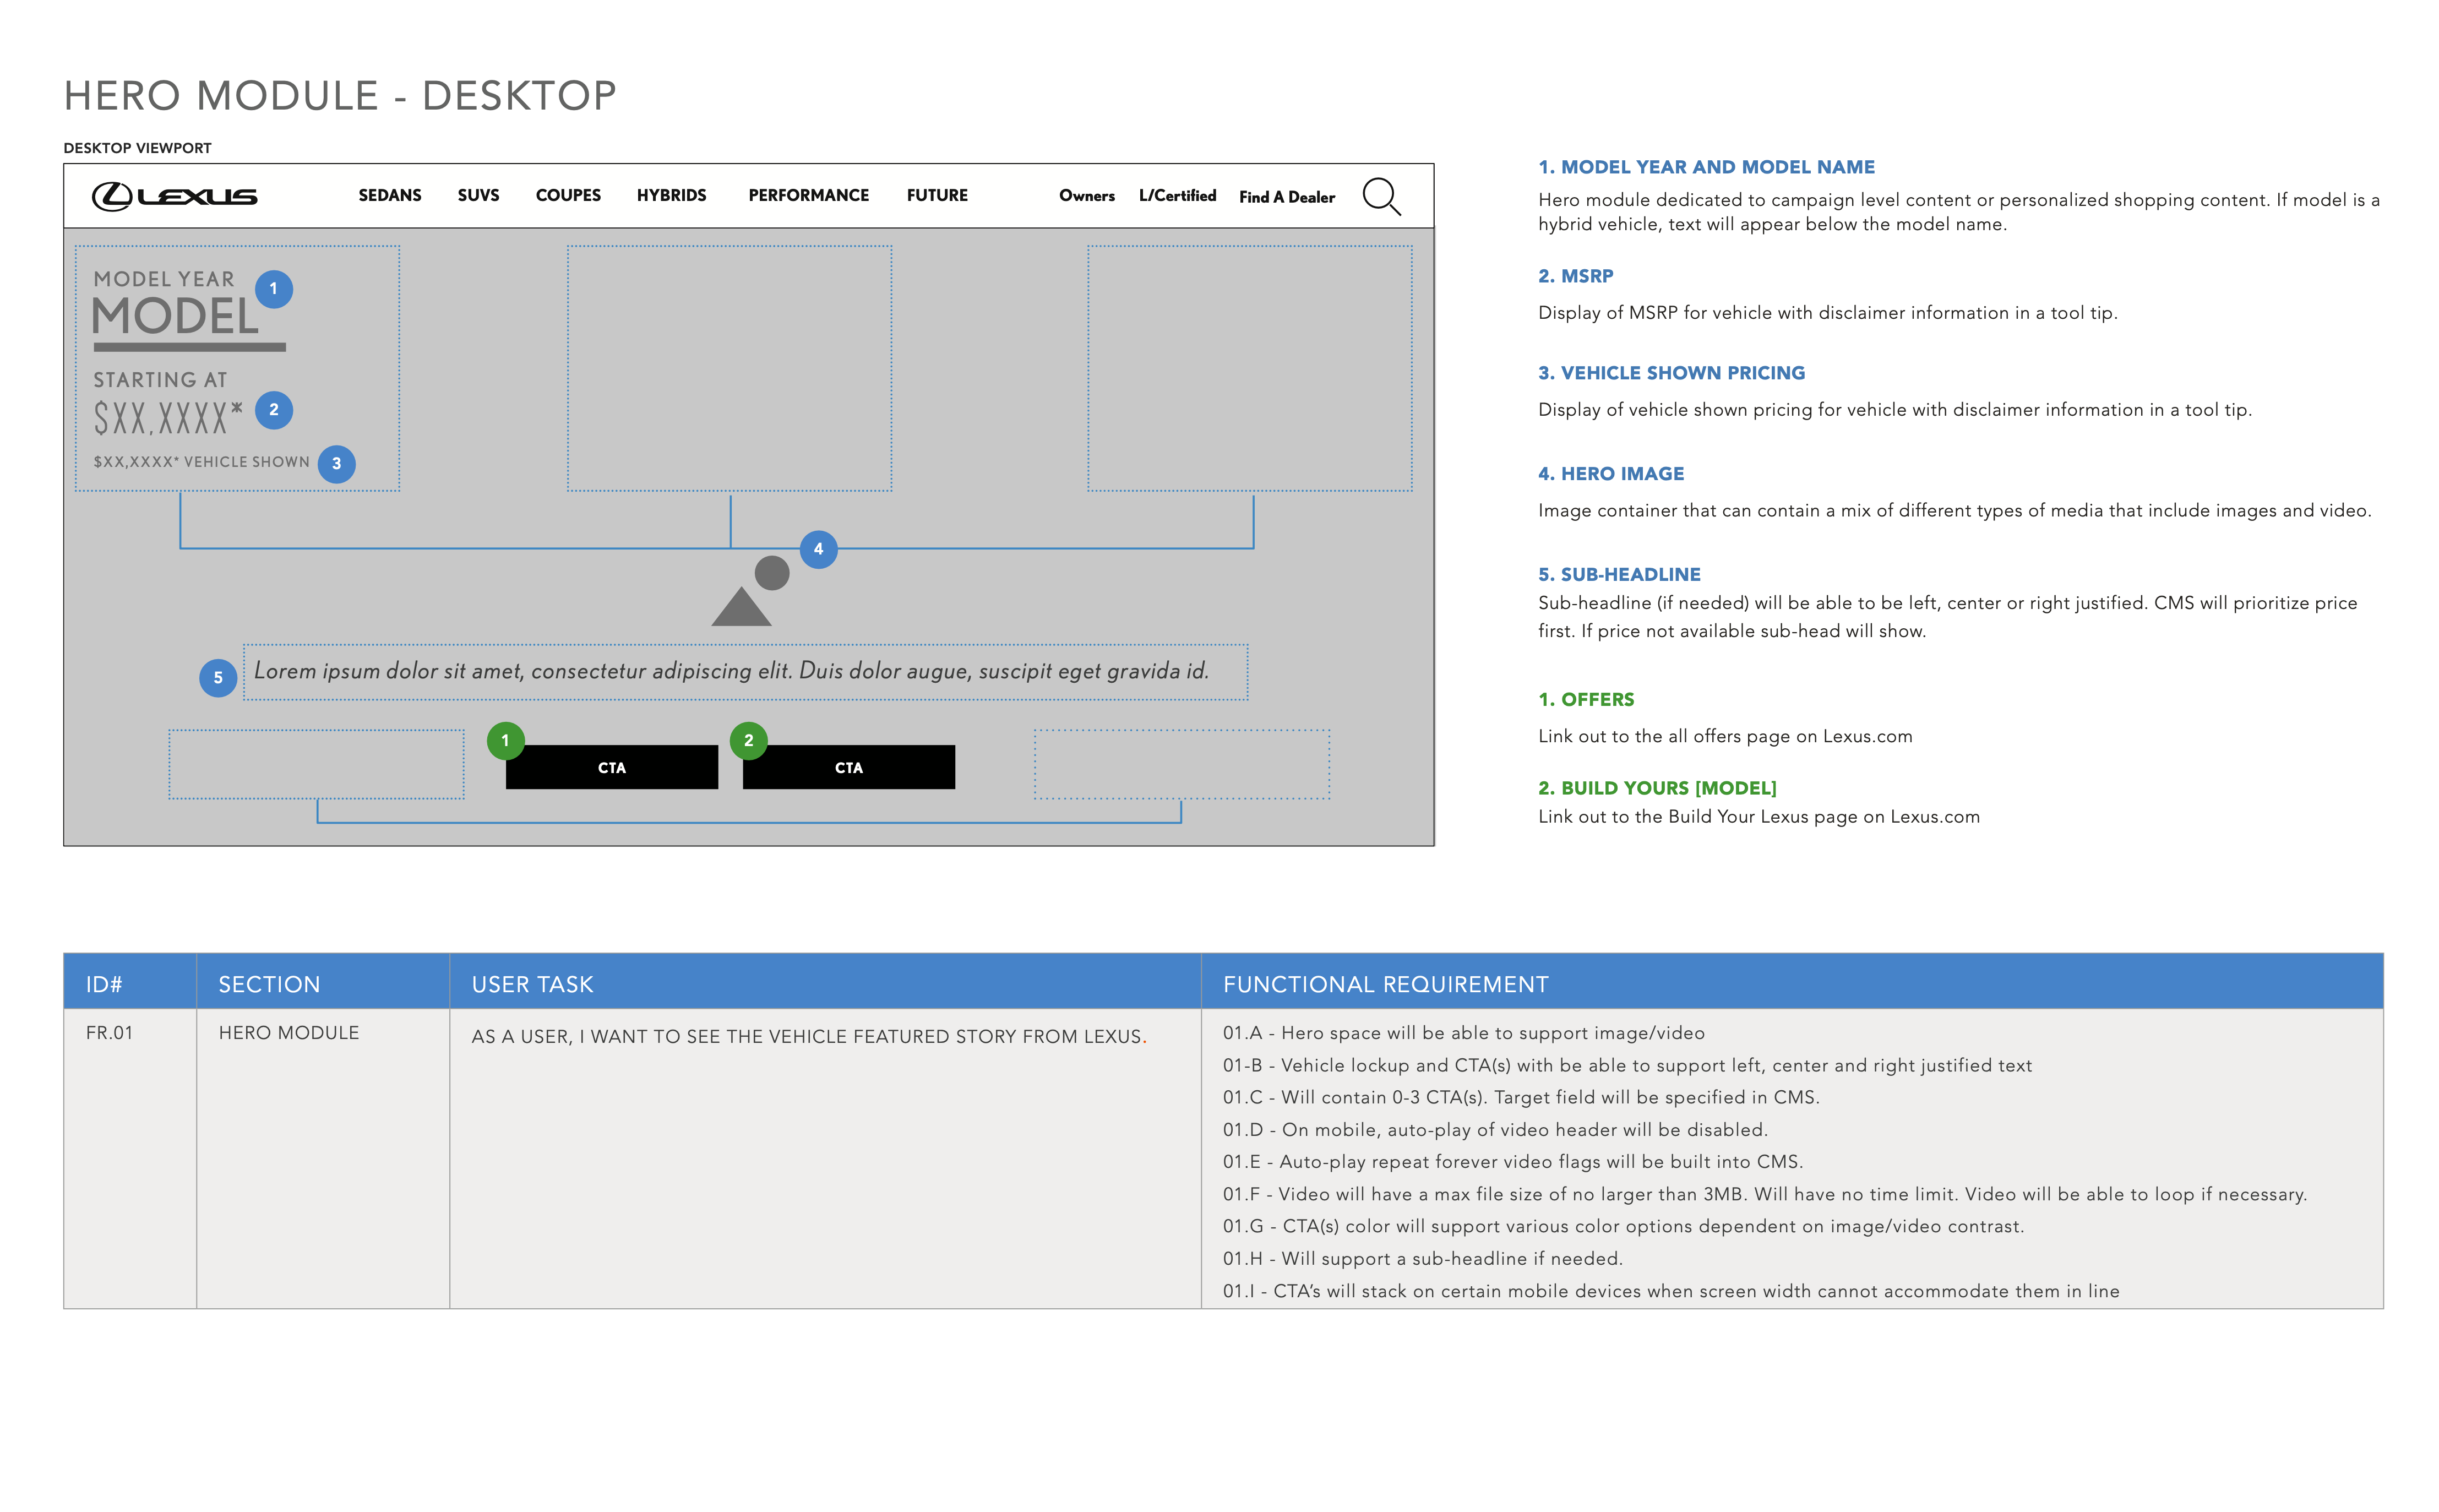The width and height of the screenshot is (2439, 1512).
Task: Select the PERFORMANCE nav item
Action: [x=808, y=196]
